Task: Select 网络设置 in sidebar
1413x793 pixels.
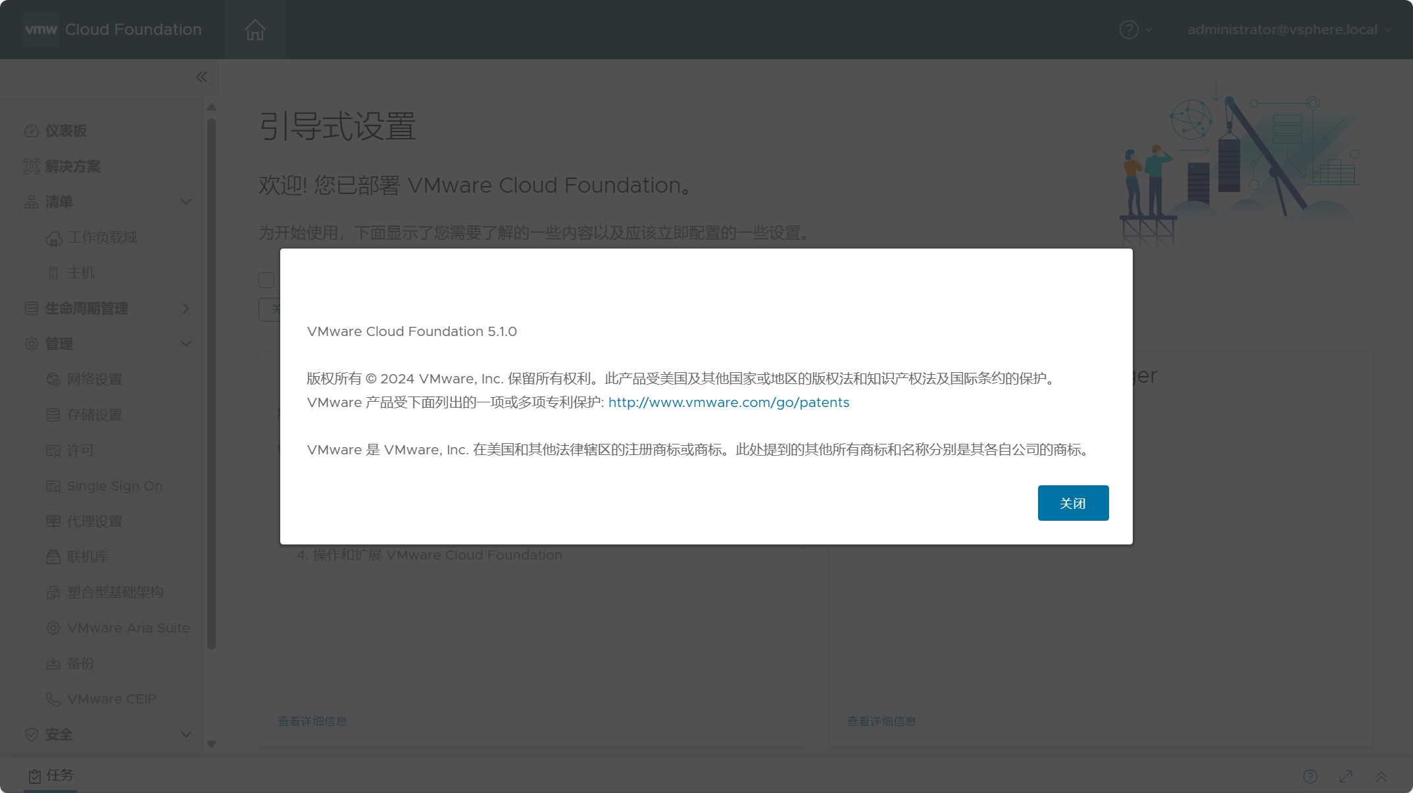Action: 95,379
